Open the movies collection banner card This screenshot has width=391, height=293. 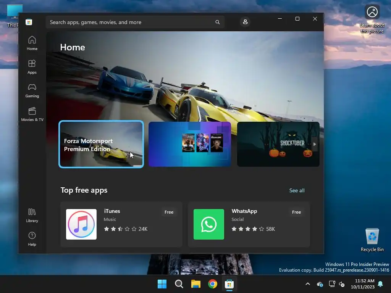(x=189, y=144)
